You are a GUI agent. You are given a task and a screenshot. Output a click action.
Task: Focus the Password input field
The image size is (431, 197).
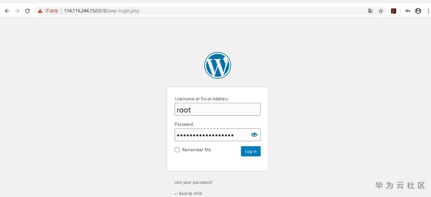click(x=212, y=135)
